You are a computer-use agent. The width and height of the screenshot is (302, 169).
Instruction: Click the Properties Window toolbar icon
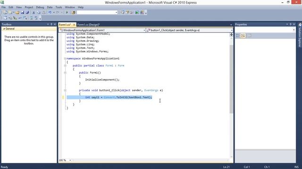(127, 13)
